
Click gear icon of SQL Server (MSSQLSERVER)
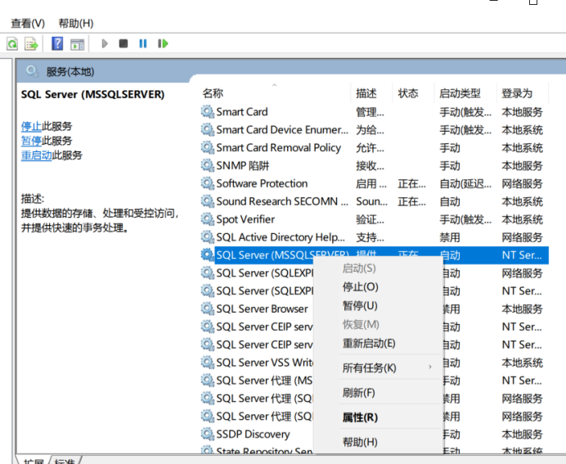click(x=208, y=255)
